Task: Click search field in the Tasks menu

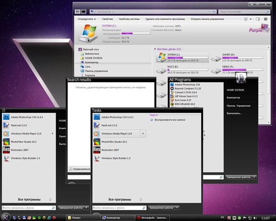Action: coord(119,208)
